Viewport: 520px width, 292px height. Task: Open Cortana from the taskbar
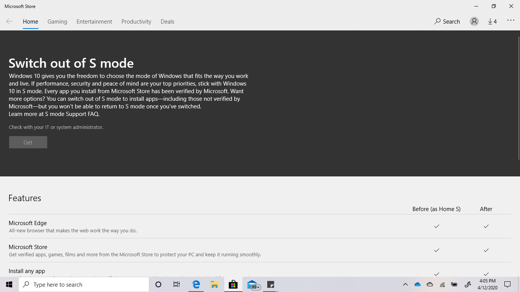(158, 284)
